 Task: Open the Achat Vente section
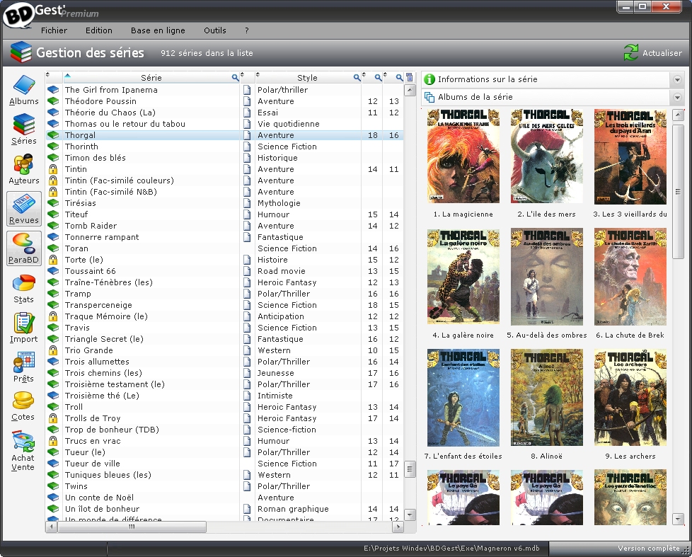(23, 452)
